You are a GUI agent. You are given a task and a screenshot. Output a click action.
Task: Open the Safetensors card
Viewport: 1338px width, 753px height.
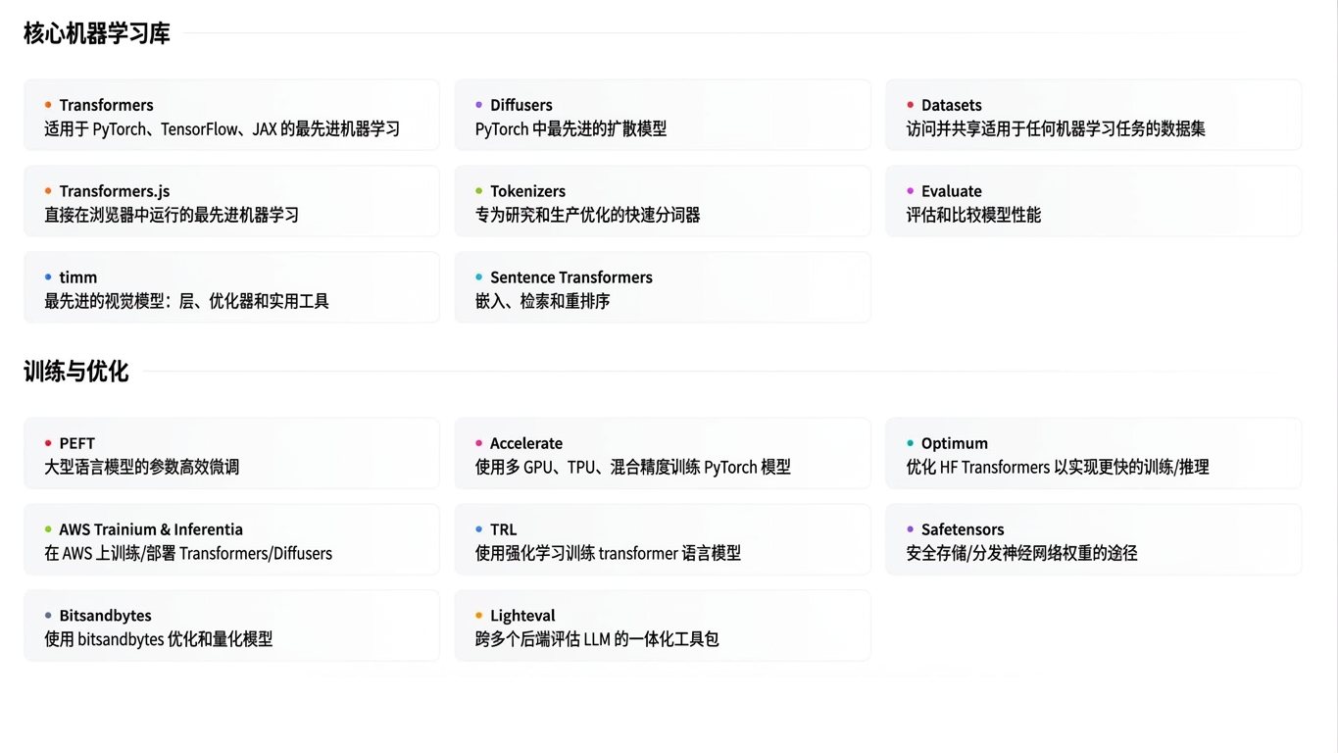coord(1094,540)
